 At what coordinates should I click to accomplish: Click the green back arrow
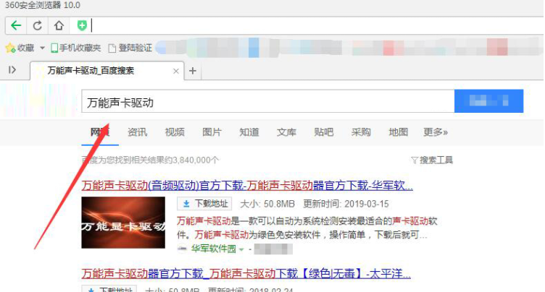click(x=17, y=25)
